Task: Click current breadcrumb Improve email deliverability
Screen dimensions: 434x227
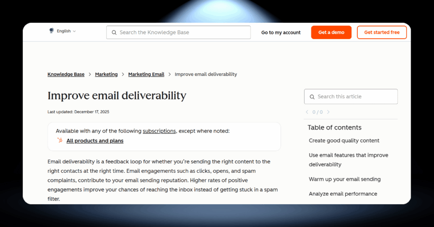Action: click(206, 74)
